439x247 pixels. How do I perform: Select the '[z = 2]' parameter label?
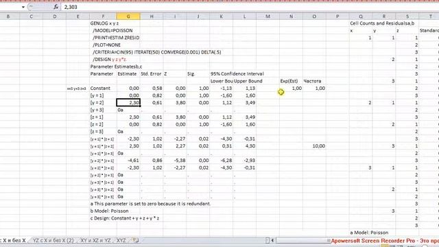click(97, 124)
